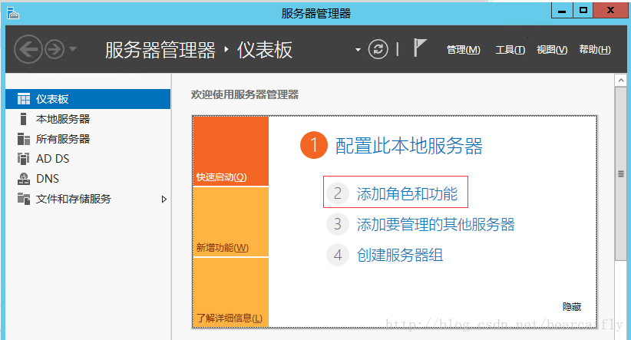Viewport: 631px width, 340px height.
Task: Click 添加要管理的其他服务器 link
Action: click(435, 225)
